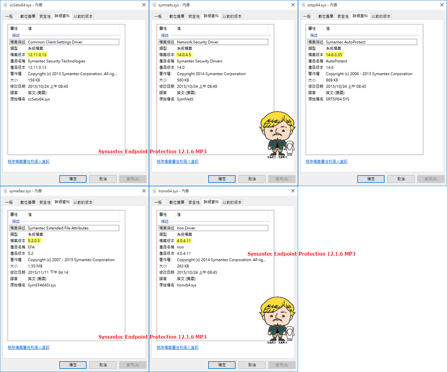The height and width of the screenshot is (372, 447).
Task: Open 移除檔案屬性和個人資訊 link in srtsp64.sys window
Action: click(327, 161)
